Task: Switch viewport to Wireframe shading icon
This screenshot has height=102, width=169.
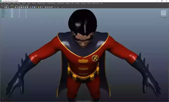Action: click(x=30, y=7)
